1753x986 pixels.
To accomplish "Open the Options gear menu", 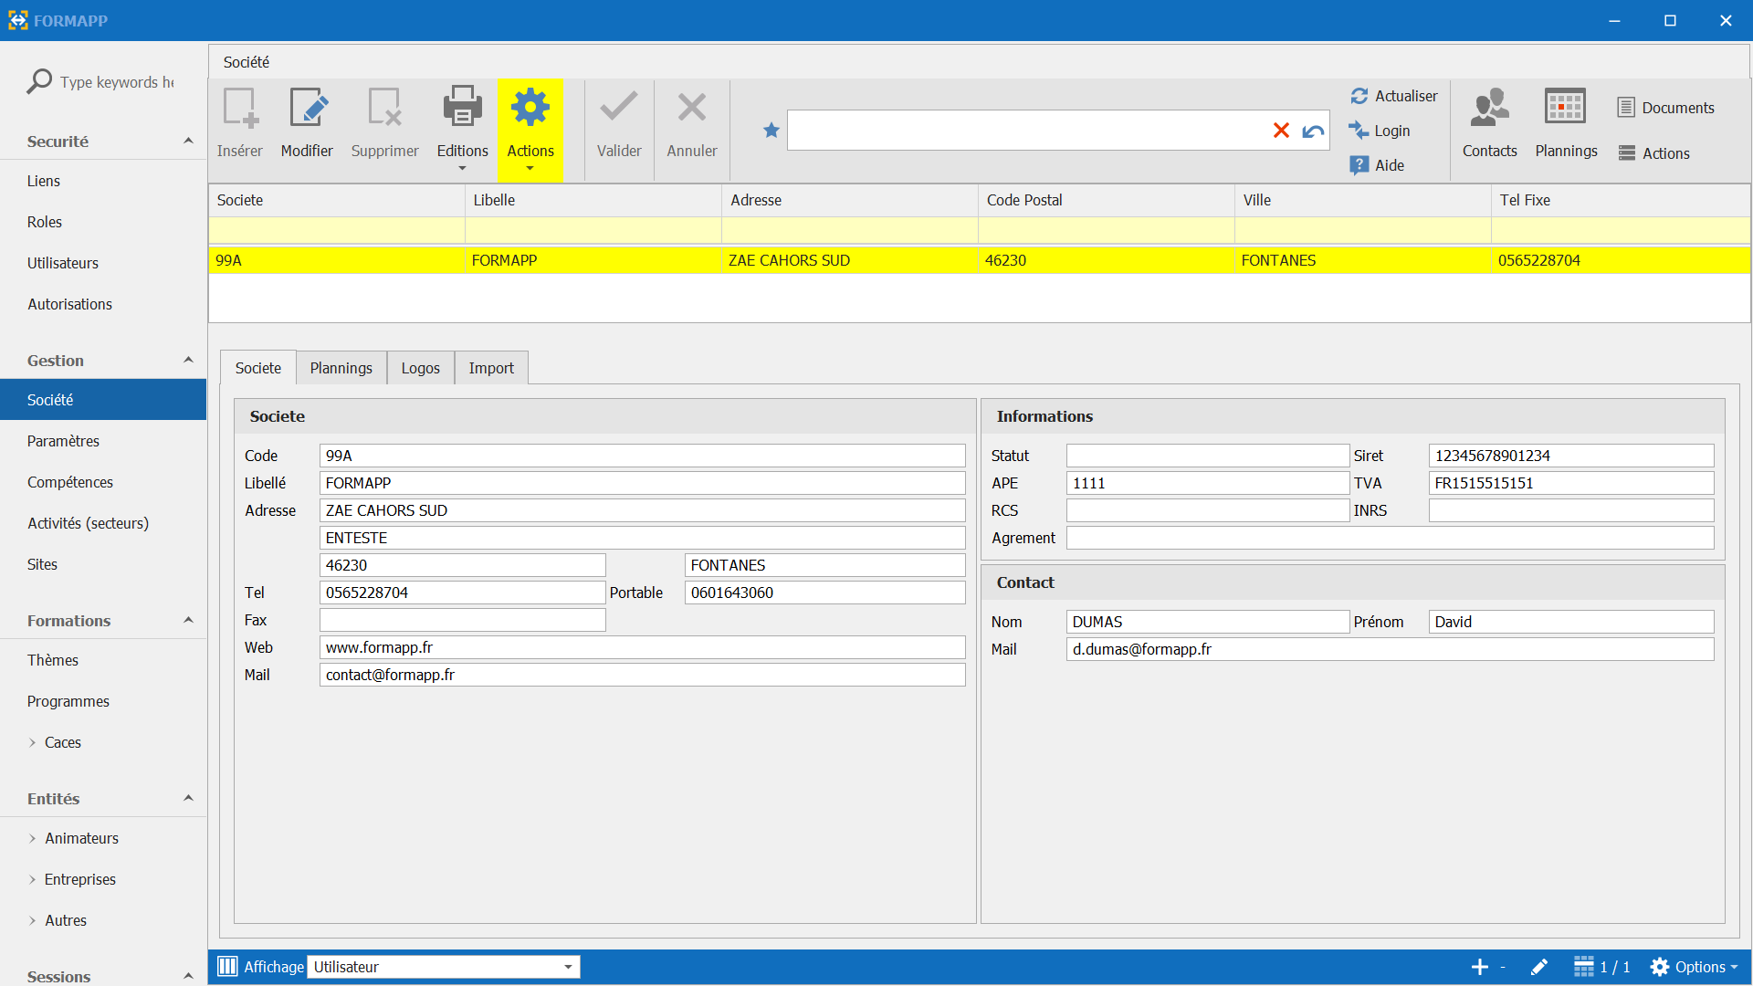I will [x=1694, y=967].
